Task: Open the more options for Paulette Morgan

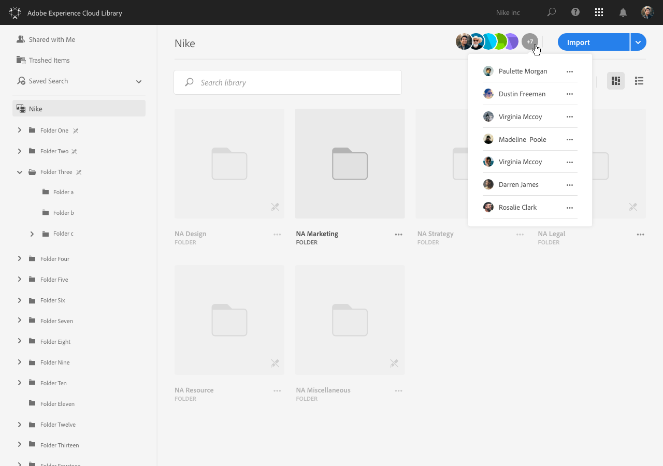Action: [570, 71]
